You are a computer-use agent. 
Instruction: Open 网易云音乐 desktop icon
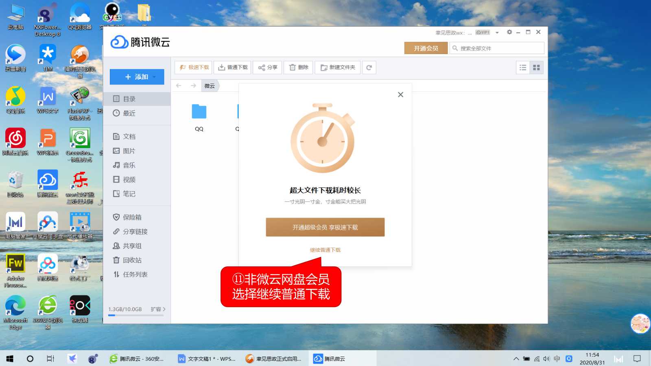click(x=15, y=142)
